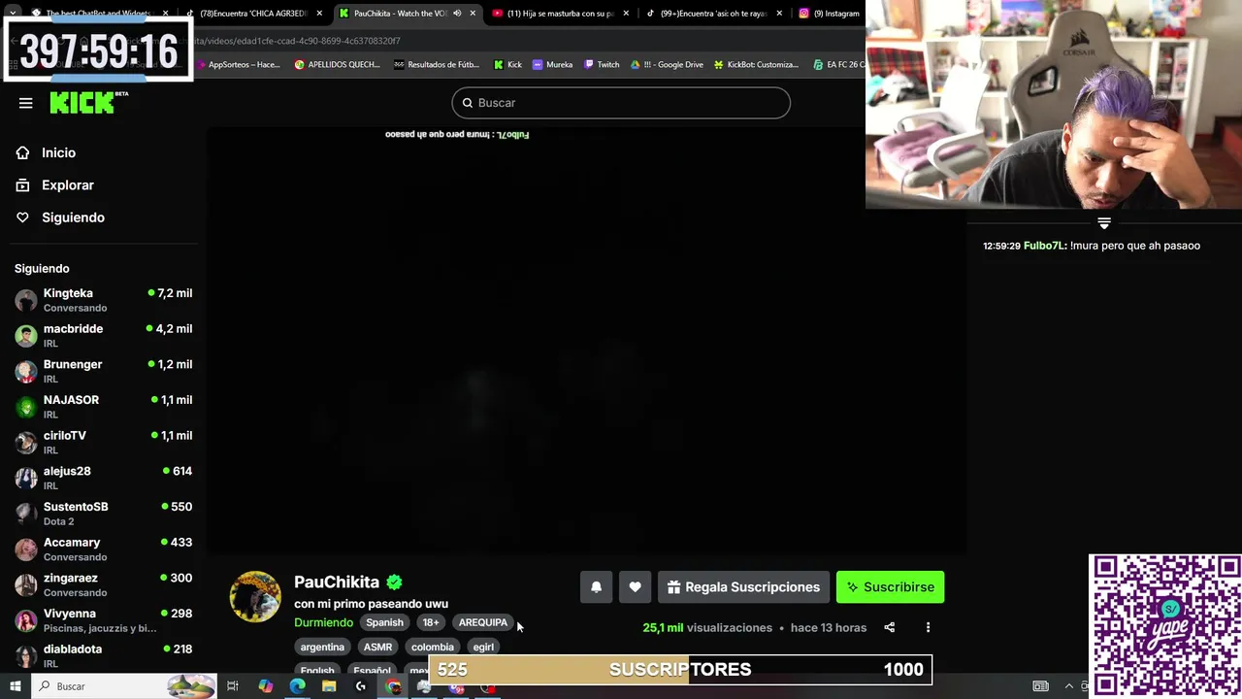Click alejus28's avatar in the sidebar
The image size is (1242, 699).
point(26,478)
